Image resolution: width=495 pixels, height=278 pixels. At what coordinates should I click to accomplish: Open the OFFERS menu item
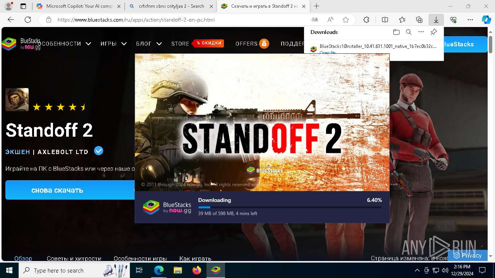pyautogui.click(x=252, y=44)
